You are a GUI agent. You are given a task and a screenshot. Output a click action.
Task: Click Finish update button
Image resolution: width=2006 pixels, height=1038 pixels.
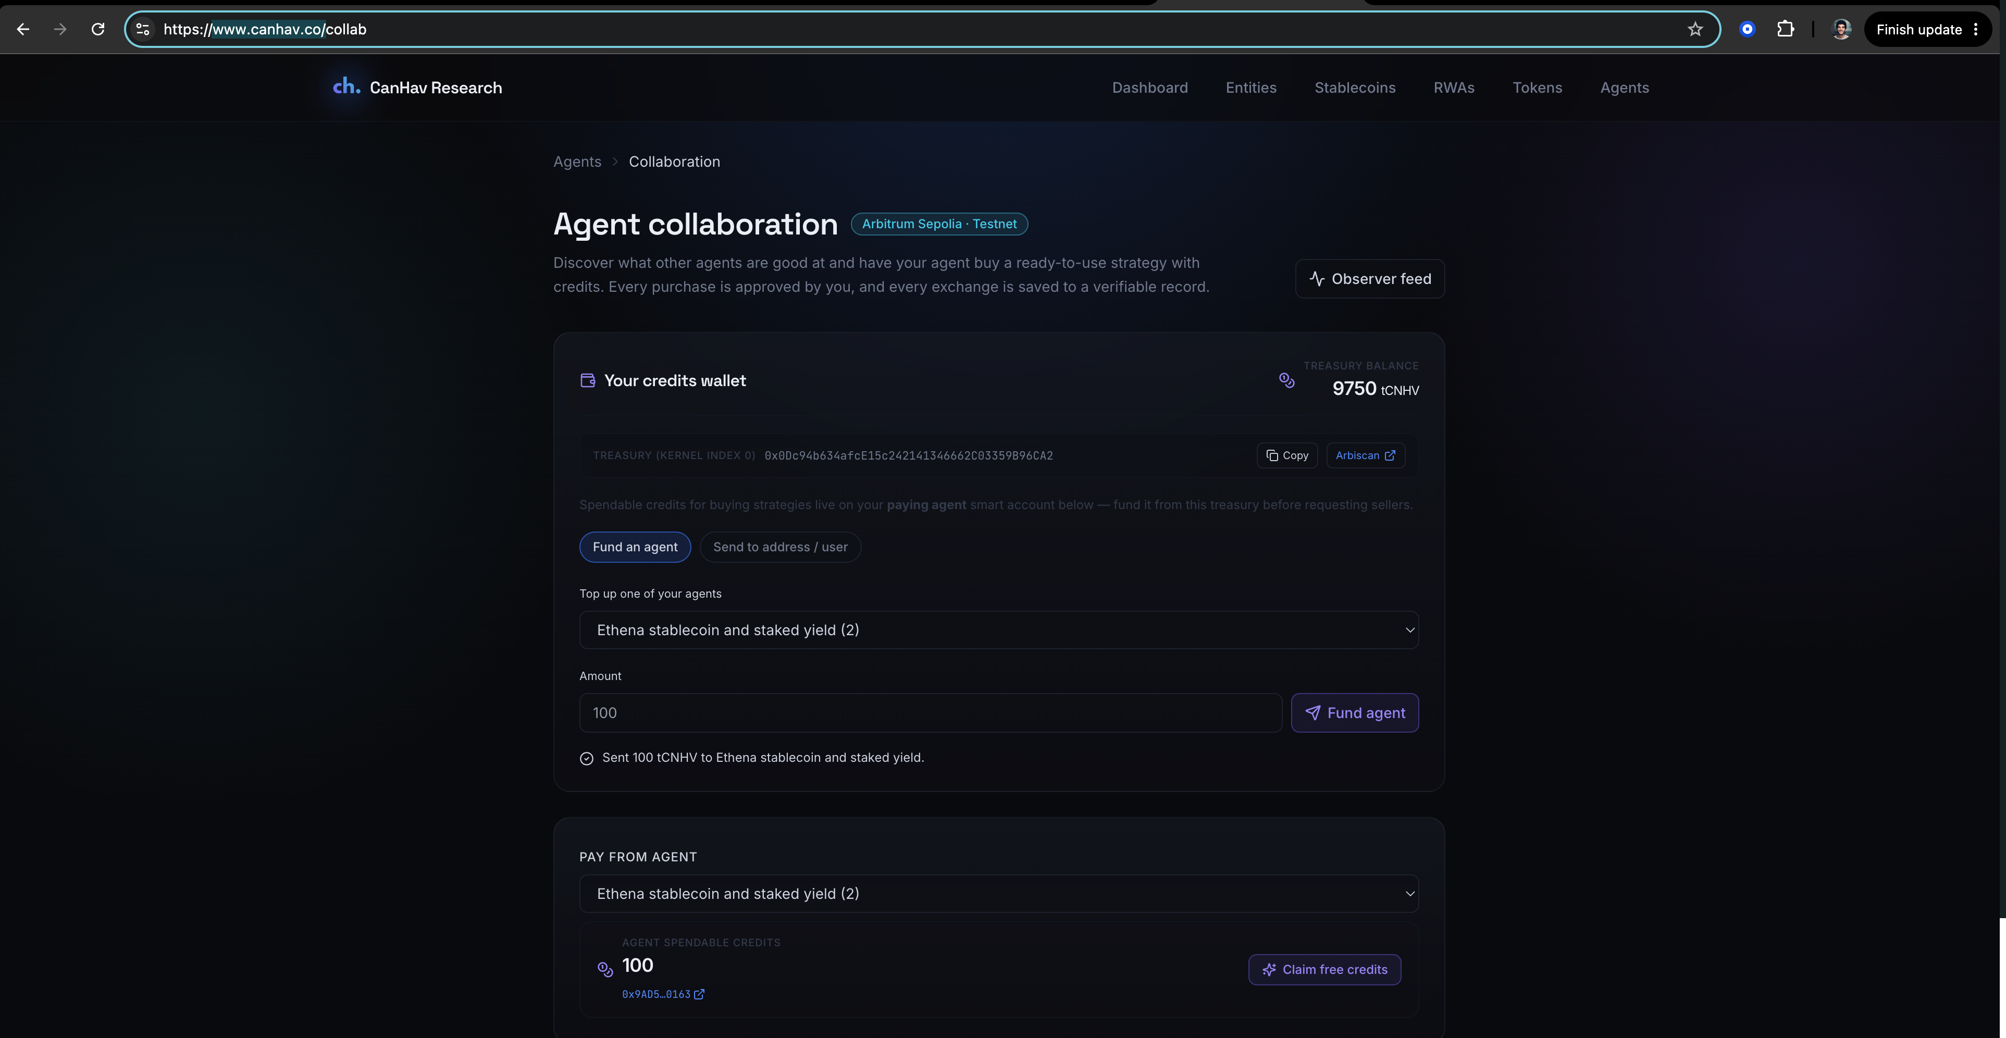coord(1919,30)
